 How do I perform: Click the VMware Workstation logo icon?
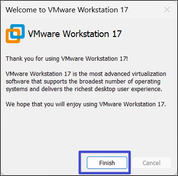coord(15,34)
